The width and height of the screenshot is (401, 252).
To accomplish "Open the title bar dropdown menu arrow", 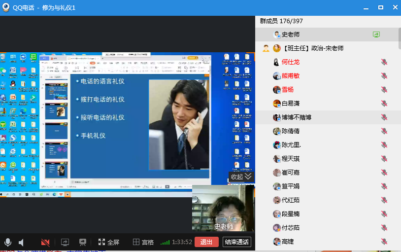I will (365, 8).
